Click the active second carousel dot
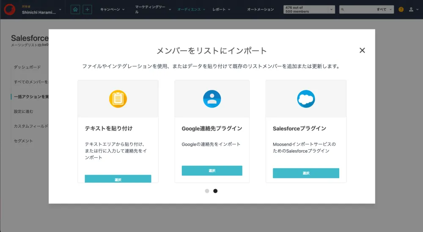 pos(215,191)
